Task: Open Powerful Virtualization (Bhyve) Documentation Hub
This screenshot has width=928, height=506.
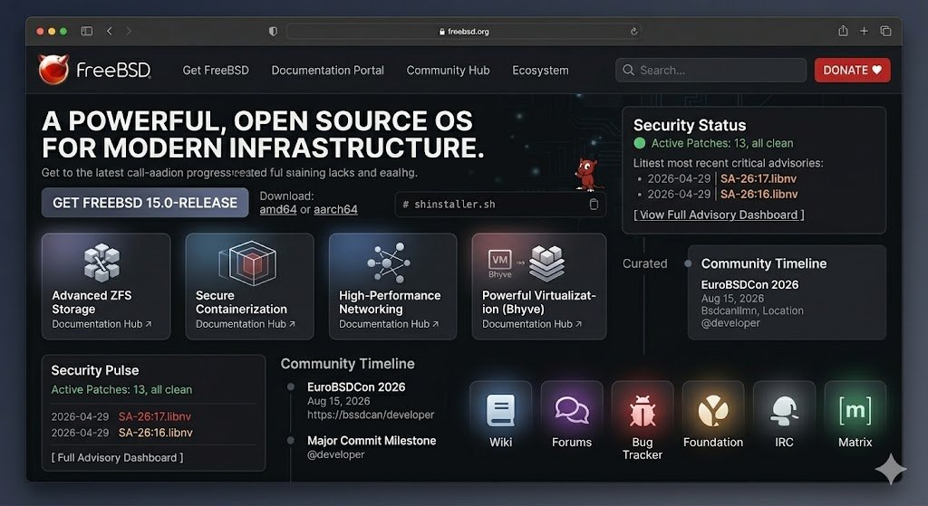Action: [x=532, y=324]
